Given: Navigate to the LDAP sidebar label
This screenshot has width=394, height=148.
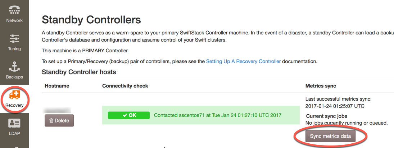Looking at the screenshot, I should tap(14, 133).
